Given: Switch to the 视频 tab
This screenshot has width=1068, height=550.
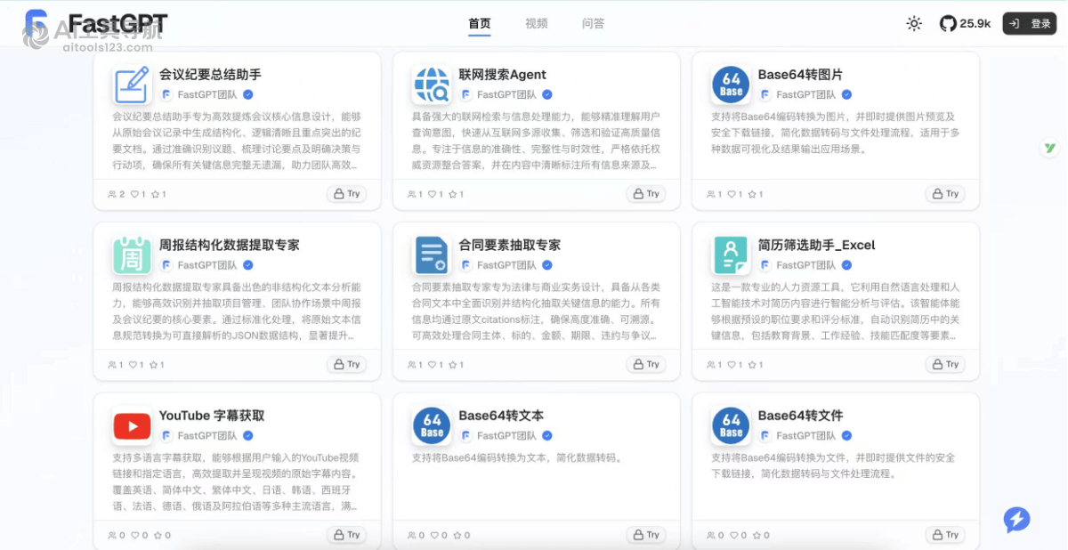Looking at the screenshot, I should click(537, 24).
